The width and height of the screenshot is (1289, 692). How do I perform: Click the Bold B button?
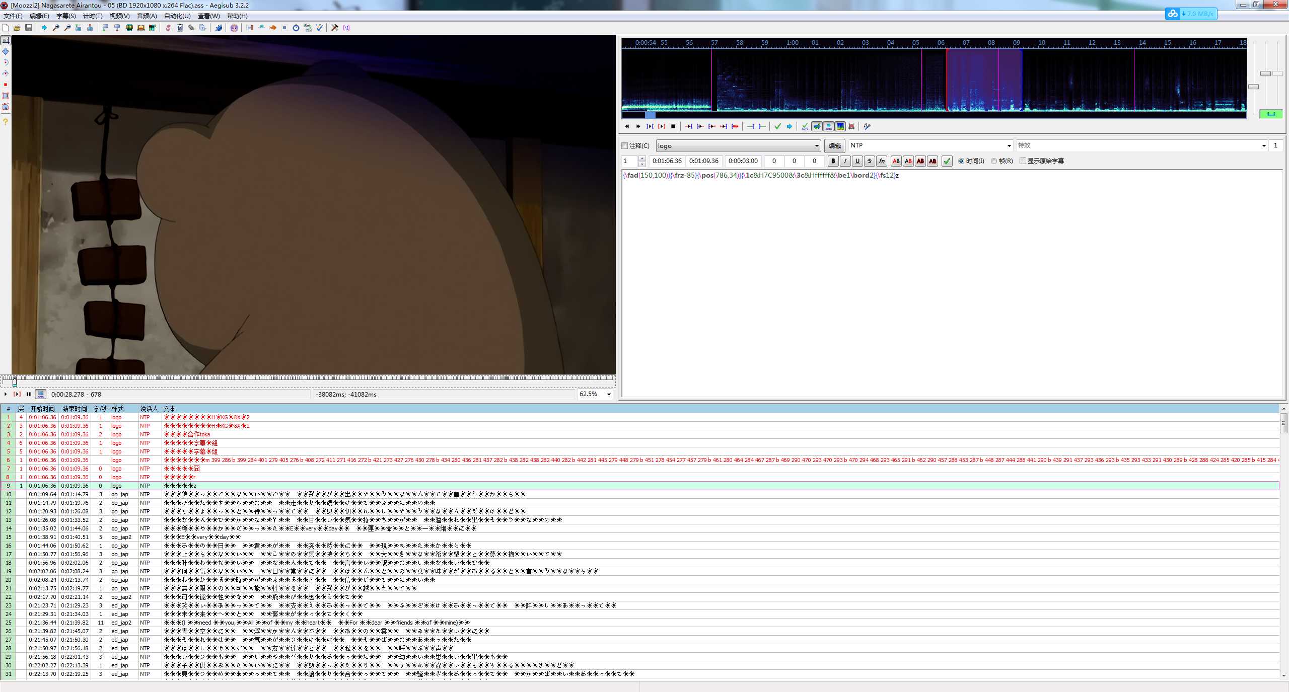[833, 161]
